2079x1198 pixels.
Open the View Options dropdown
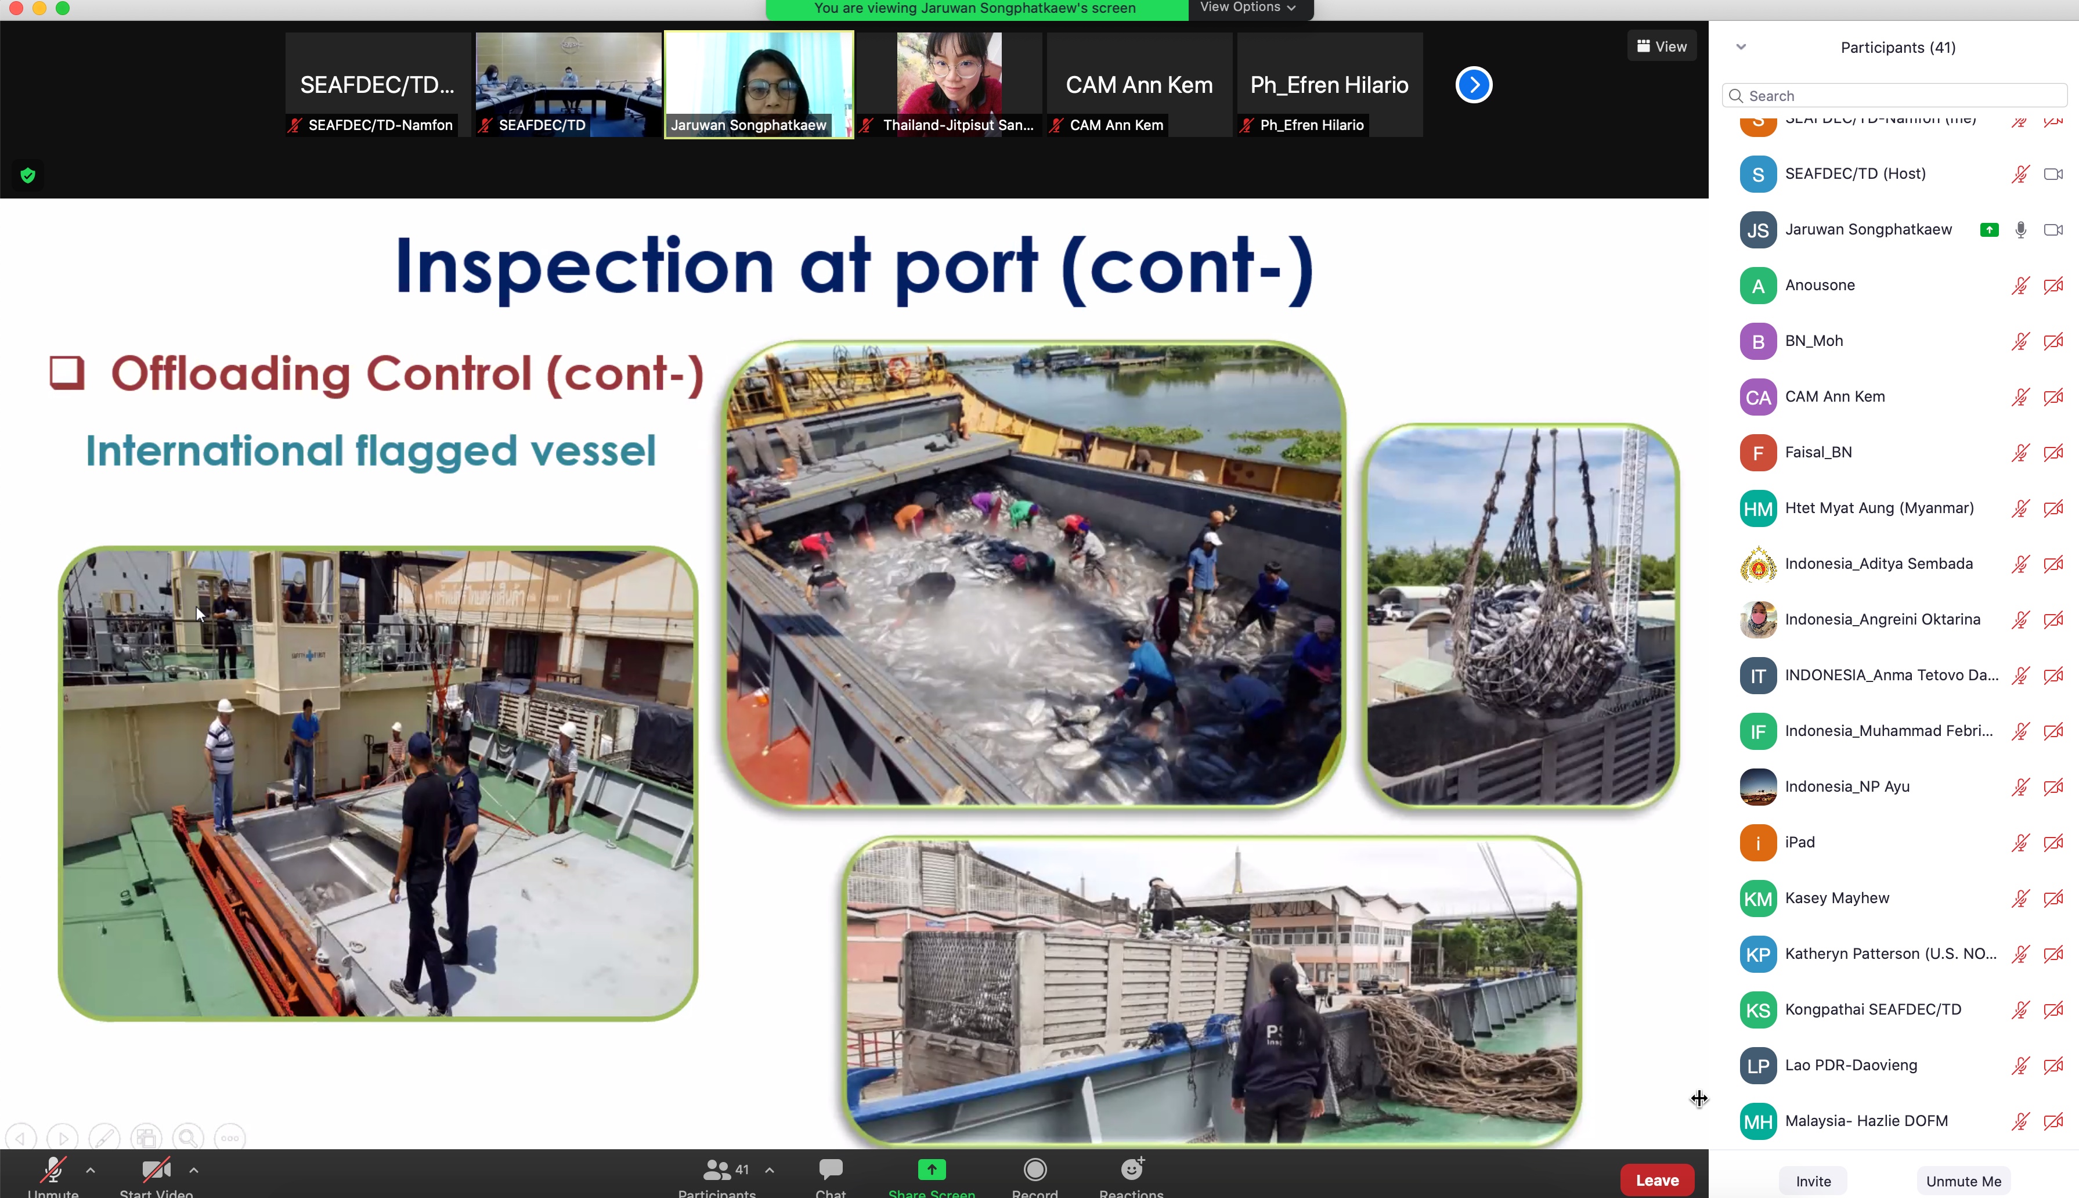(1247, 8)
